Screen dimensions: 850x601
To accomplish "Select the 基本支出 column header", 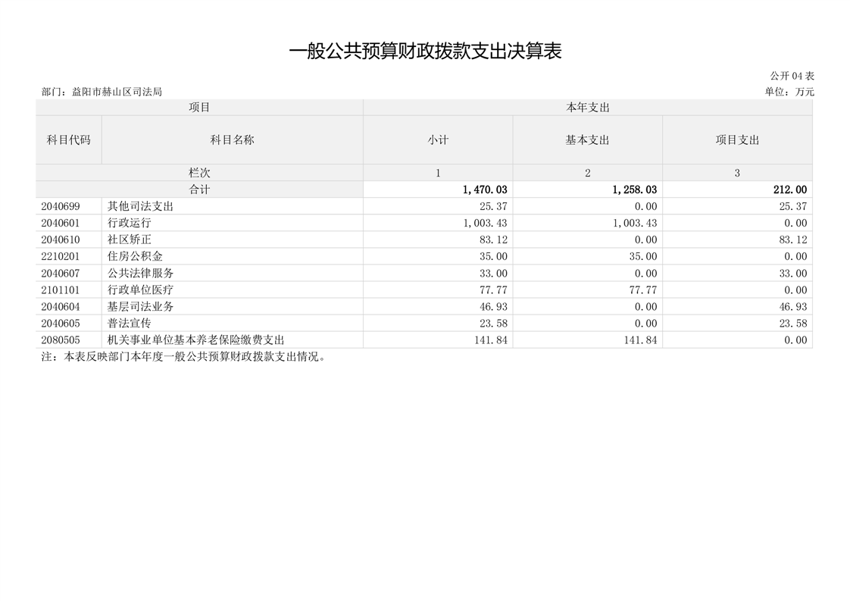I will (x=587, y=140).
